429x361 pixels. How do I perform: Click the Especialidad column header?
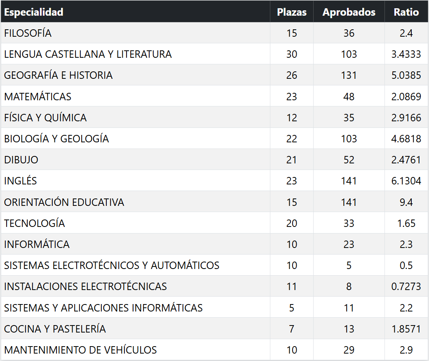[34, 12]
